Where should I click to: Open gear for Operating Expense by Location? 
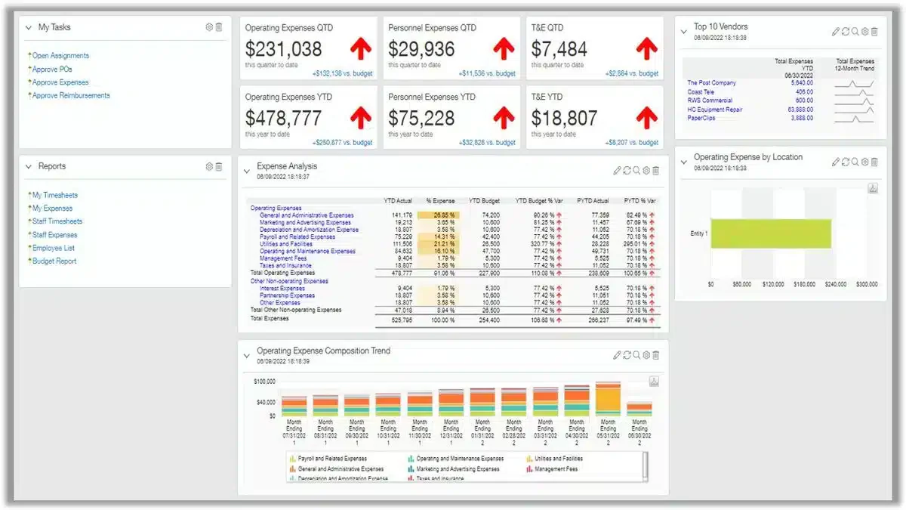[864, 162]
